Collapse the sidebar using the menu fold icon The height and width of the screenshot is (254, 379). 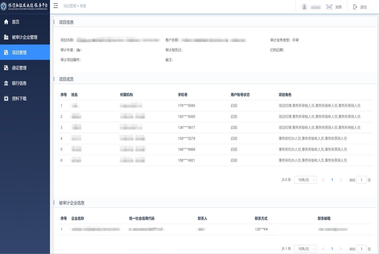click(56, 6)
